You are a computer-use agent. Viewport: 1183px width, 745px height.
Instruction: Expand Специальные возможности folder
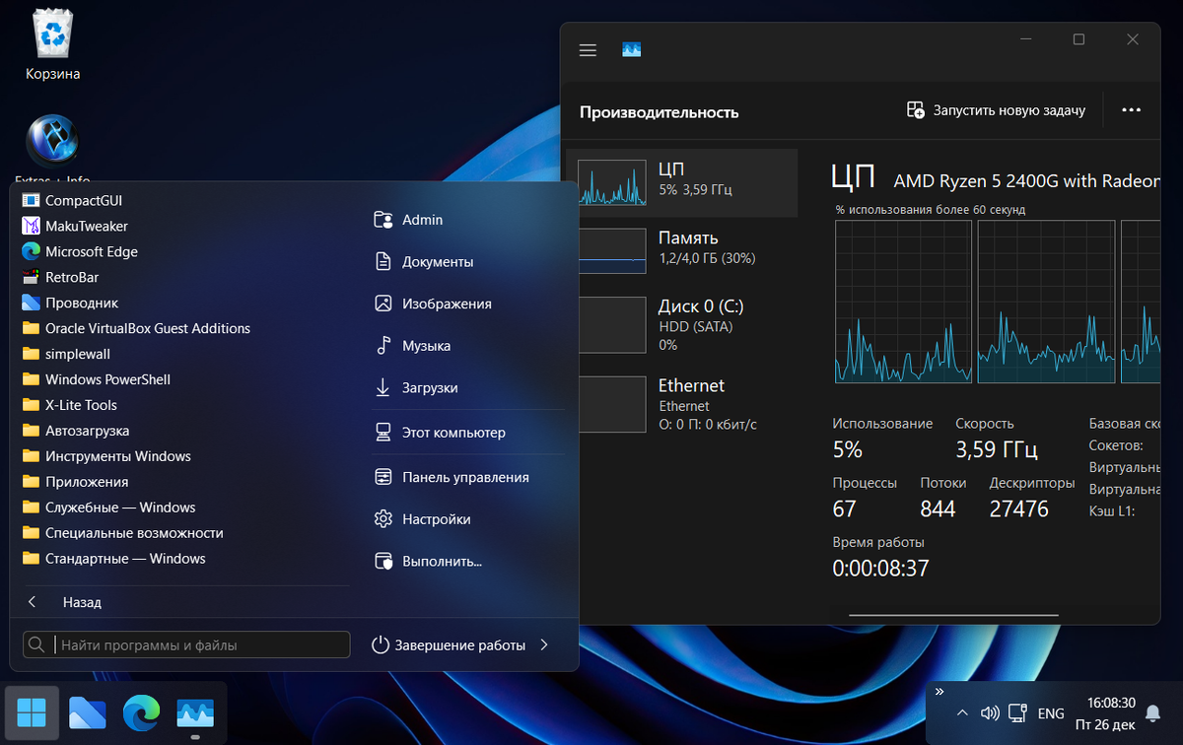(x=122, y=533)
